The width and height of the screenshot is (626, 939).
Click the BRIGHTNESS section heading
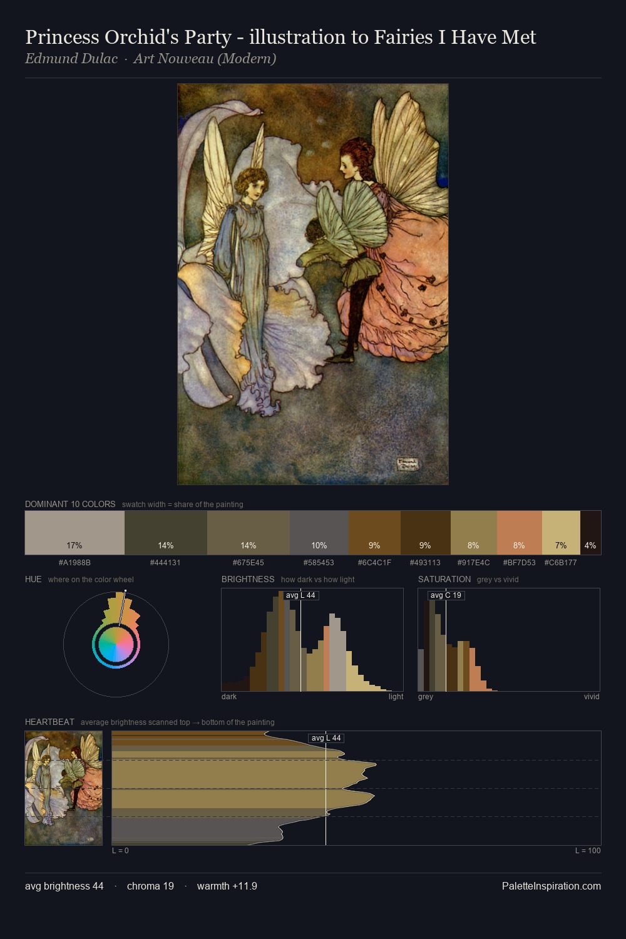[x=248, y=579]
